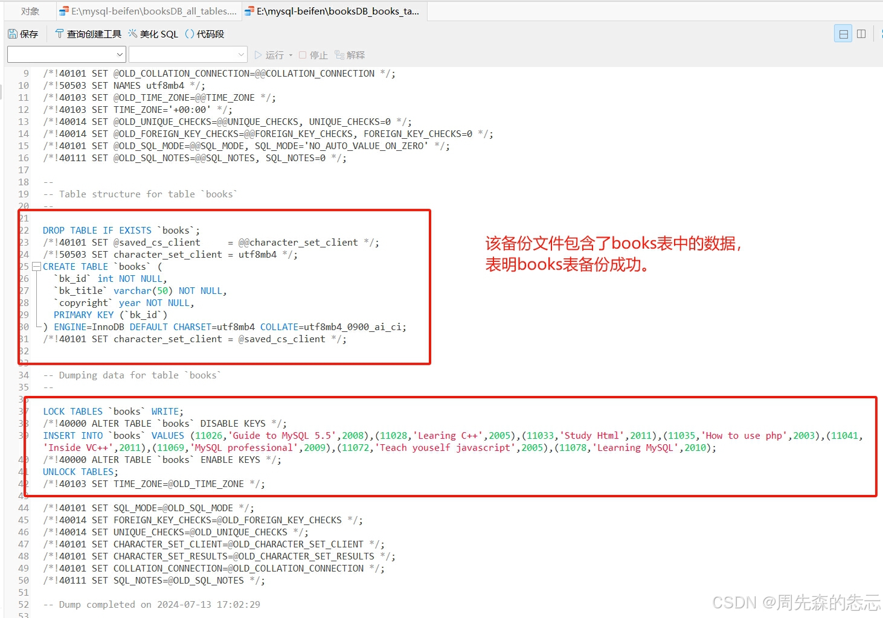Click line number 45 in the gutter
Image resolution: width=883 pixels, height=618 pixels.
pyautogui.click(x=24, y=520)
